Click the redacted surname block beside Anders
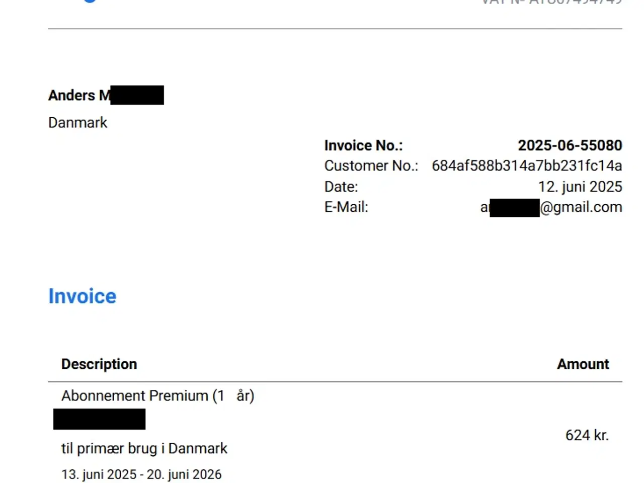Viewport: 644px width, 483px height. (137, 95)
